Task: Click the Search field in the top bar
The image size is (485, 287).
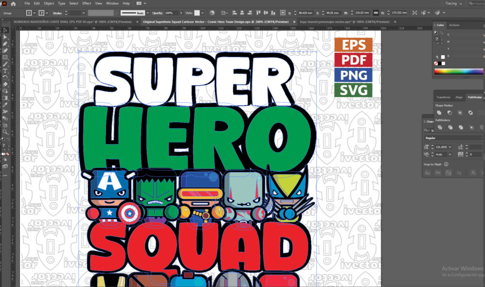Action: (x=477, y=3)
